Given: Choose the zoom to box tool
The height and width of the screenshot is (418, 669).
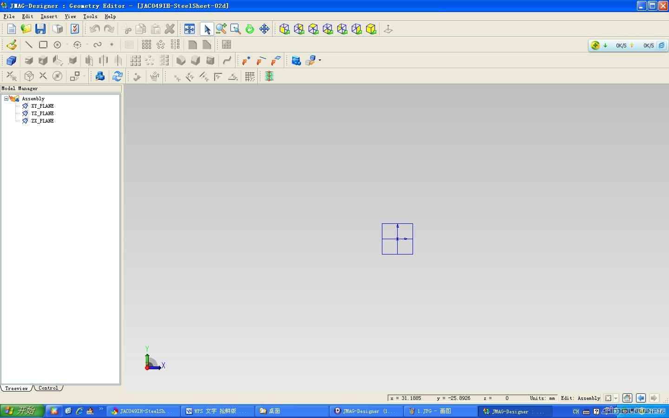Looking at the screenshot, I should (x=236, y=29).
